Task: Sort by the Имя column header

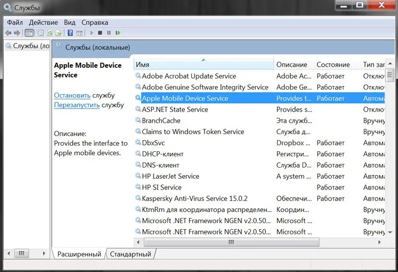Action: click(204, 64)
